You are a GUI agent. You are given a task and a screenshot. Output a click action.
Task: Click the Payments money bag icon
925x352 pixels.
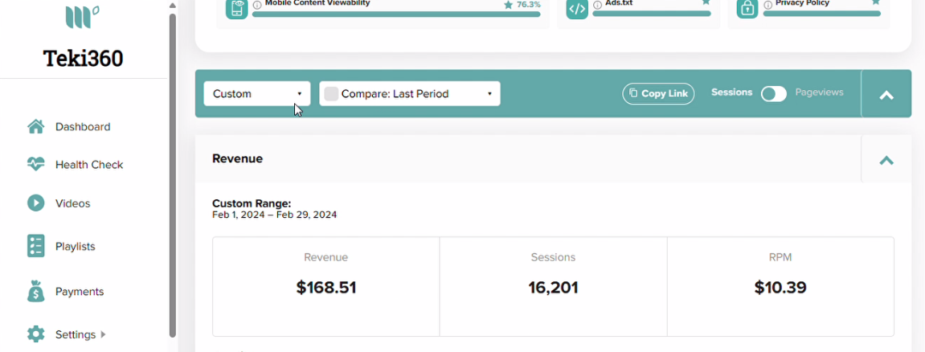pos(36,291)
